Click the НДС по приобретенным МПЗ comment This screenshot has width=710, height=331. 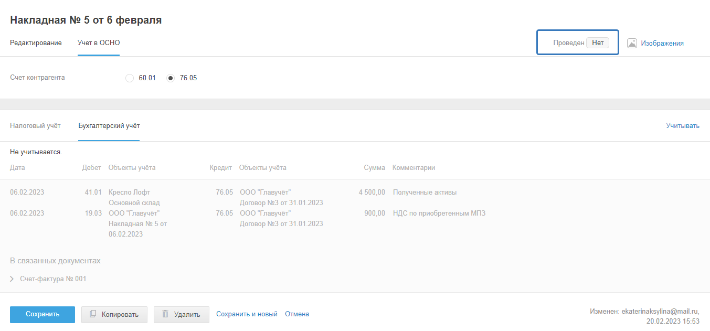tap(439, 213)
